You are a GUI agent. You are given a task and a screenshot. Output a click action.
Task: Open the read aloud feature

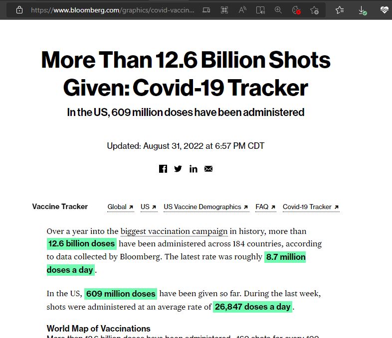click(242, 10)
